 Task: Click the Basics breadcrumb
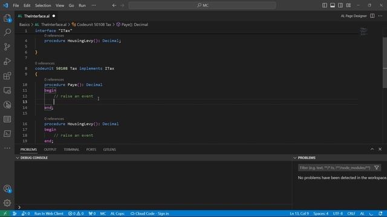(x=24, y=25)
